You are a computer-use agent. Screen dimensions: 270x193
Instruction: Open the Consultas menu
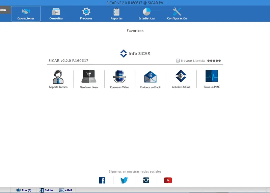[56, 14]
